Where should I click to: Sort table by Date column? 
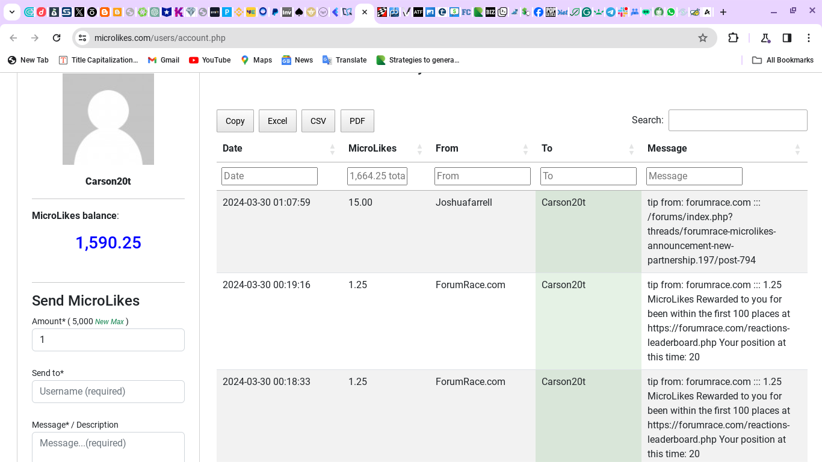(x=279, y=149)
